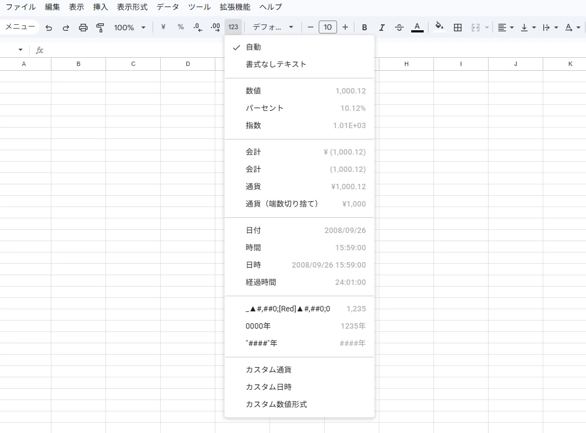
Task: Toggle strikethrough formatting
Action: 399,27
